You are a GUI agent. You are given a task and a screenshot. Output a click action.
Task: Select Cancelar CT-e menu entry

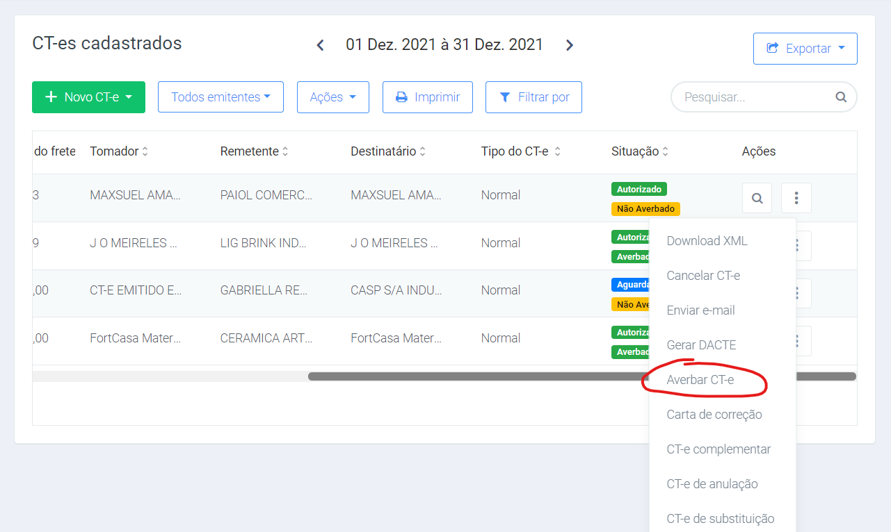pos(703,276)
